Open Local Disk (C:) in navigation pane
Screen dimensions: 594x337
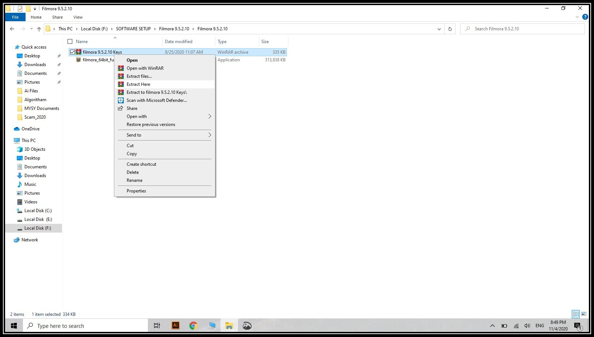click(x=38, y=211)
